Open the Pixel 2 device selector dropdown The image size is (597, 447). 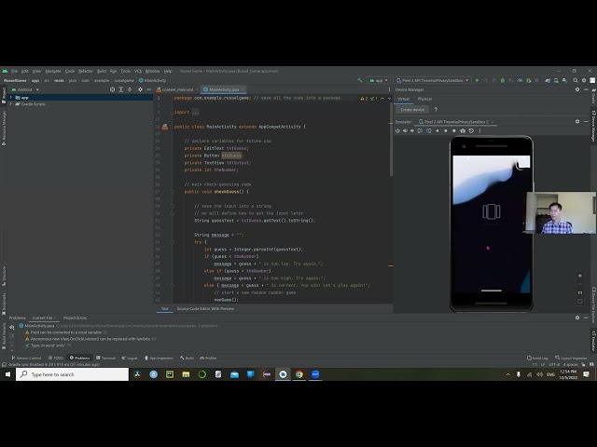pos(433,80)
